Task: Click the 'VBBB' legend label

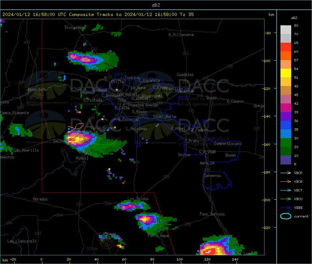Action: [x=298, y=207]
